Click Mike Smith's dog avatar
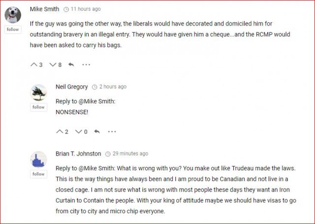The height and width of the screenshot is (224, 315). pyautogui.click(x=13, y=14)
